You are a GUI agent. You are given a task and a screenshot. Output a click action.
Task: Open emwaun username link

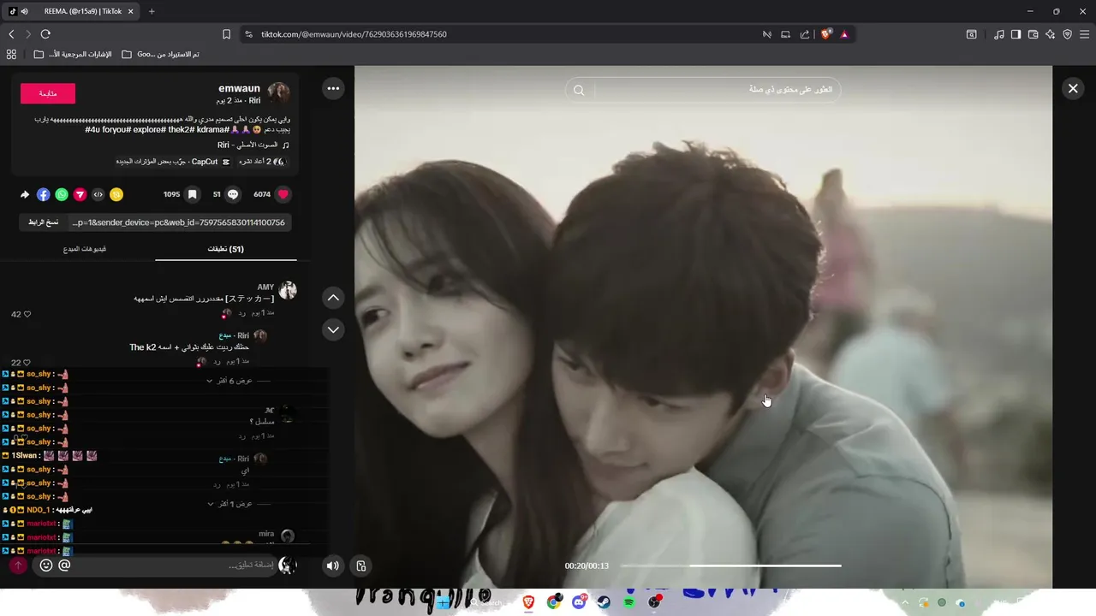tap(239, 88)
